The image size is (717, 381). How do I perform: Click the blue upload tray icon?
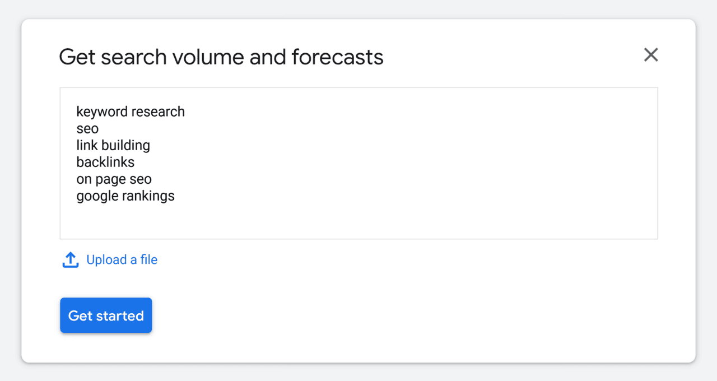click(x=70, y=259)
